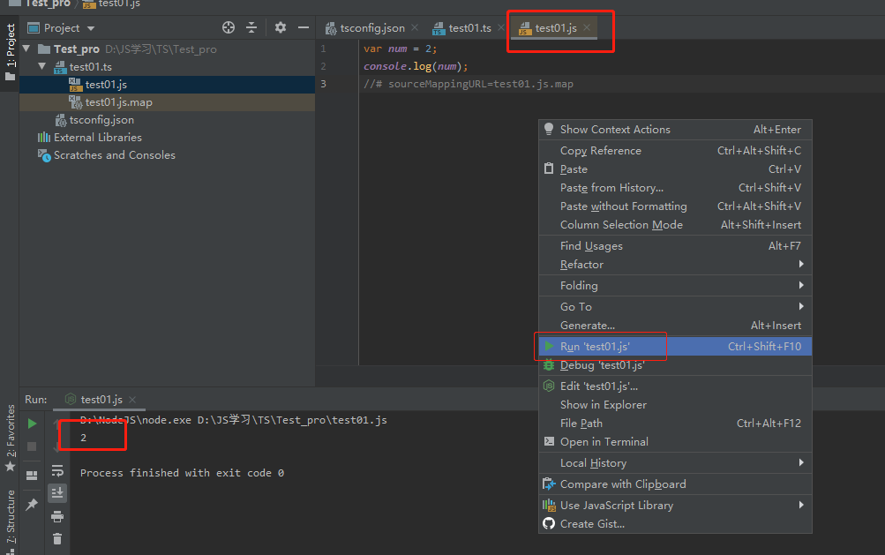This screenshot has height=555, width=885.
Task: Toggle Column Selection Mode
Action: (675, 225)
